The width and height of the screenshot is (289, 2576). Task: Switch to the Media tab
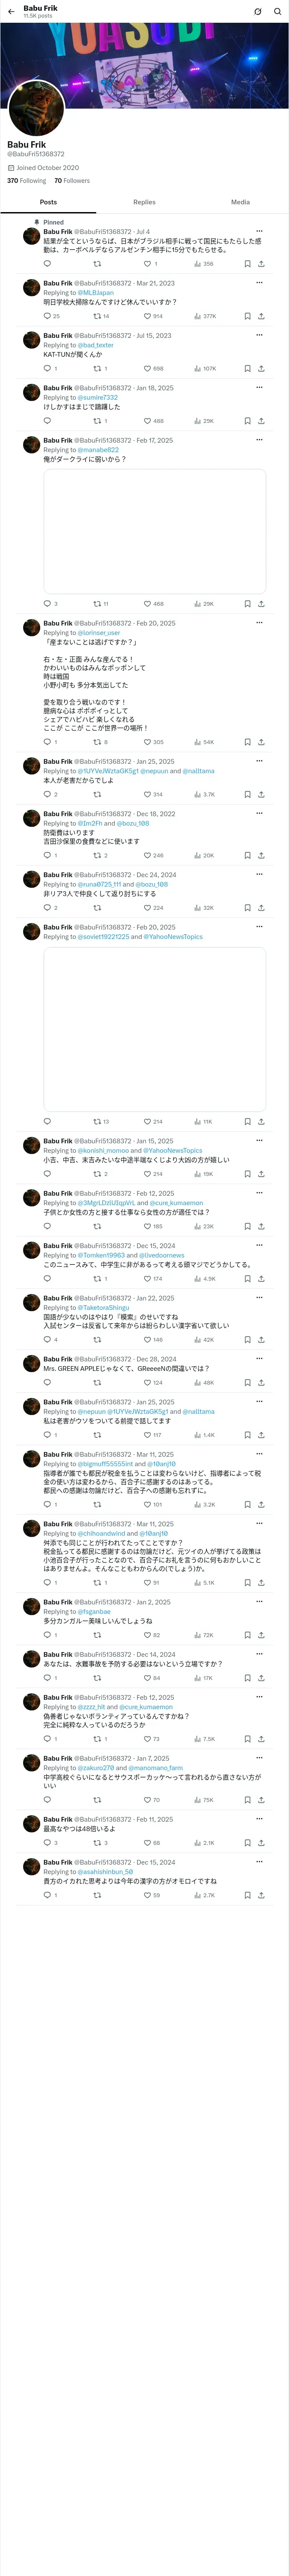[240, 202]
